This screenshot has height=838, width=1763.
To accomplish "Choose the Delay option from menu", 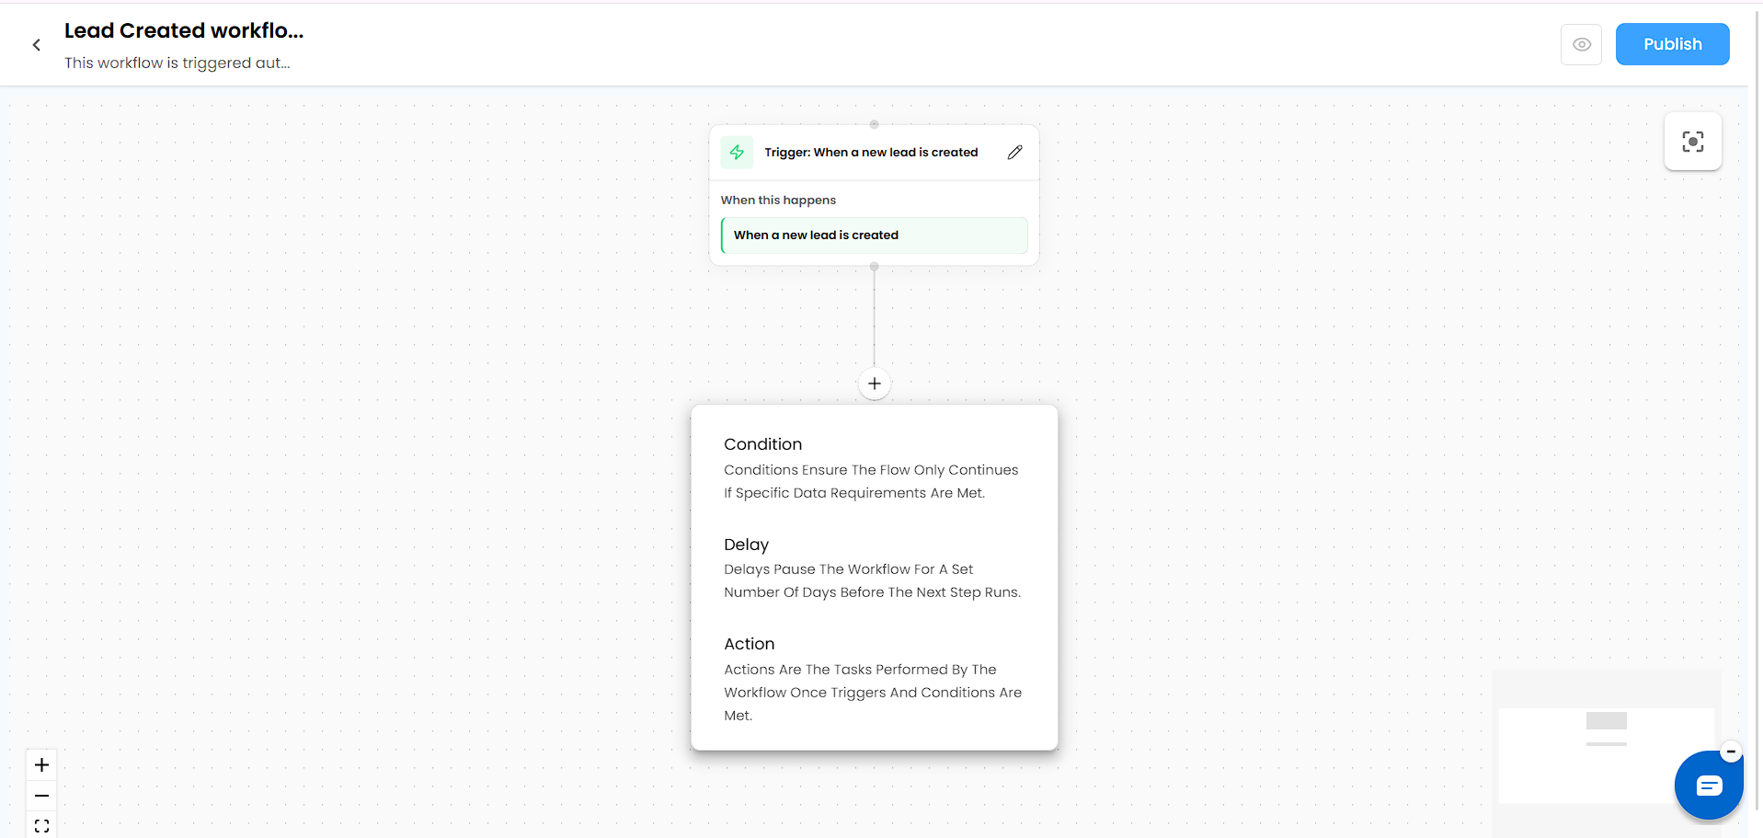I will 873,568.
